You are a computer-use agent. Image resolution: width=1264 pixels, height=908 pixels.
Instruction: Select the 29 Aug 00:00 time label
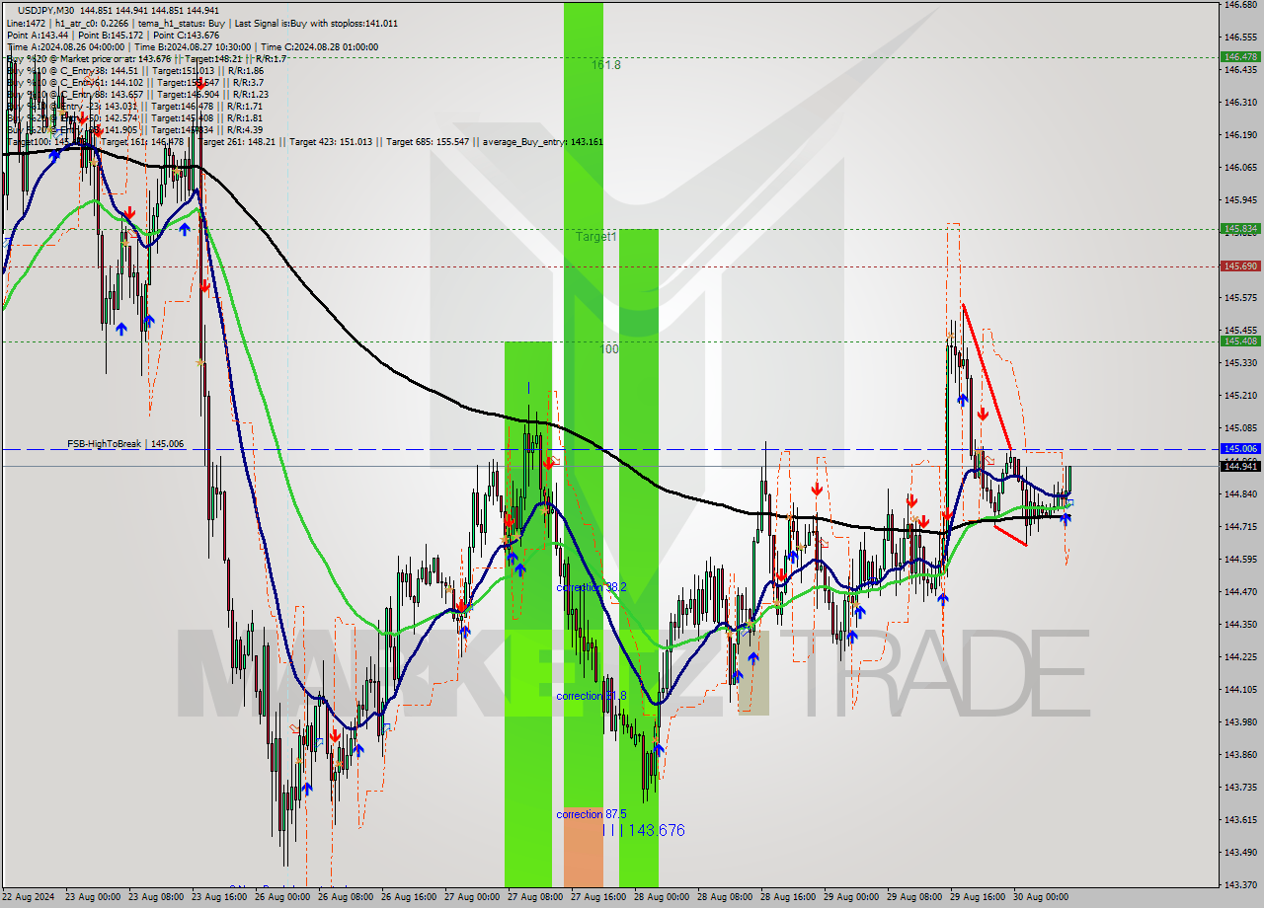[x=851, y=897]
